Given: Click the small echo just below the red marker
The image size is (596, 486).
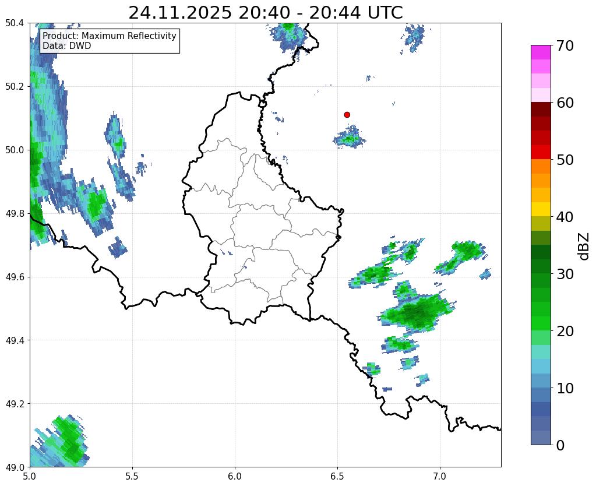Looking at the screenshot, I should coord(350,138).
